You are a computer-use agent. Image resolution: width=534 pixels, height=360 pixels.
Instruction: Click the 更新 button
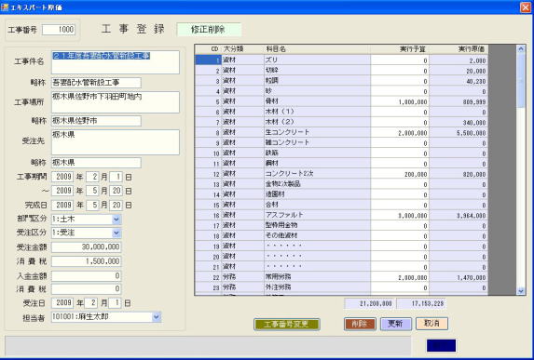point(396,324)
